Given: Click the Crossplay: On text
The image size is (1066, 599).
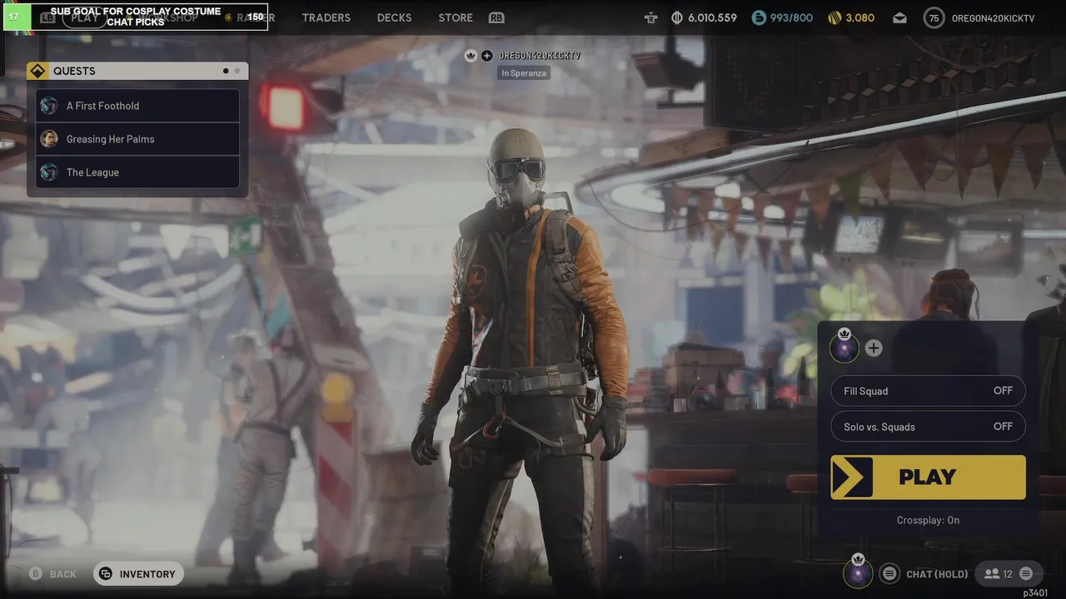Looking at the screenshot, I should [x=928, y=520].
